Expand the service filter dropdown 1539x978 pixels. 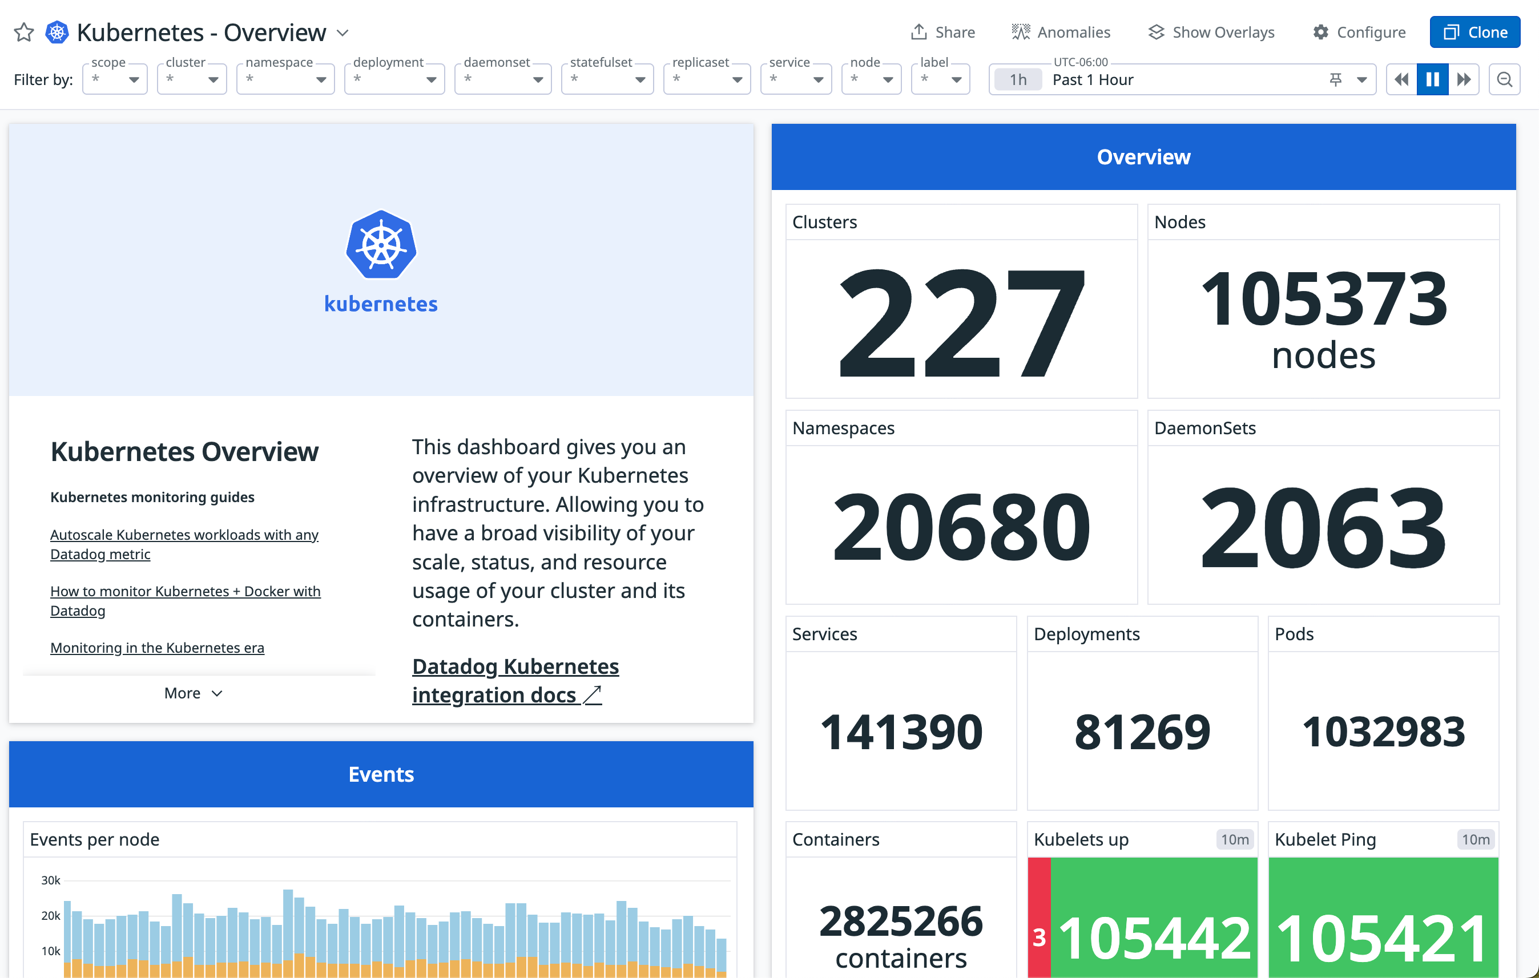(796, 79)
